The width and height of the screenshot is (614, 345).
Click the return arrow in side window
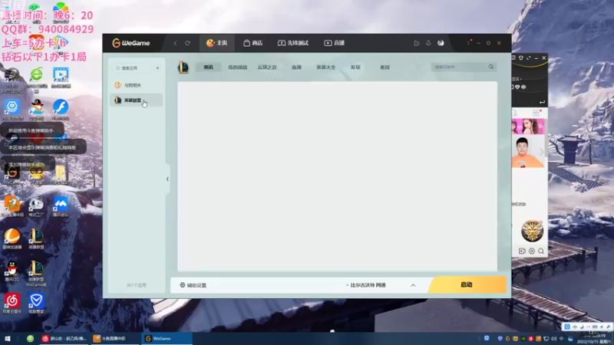click(542, 102)
